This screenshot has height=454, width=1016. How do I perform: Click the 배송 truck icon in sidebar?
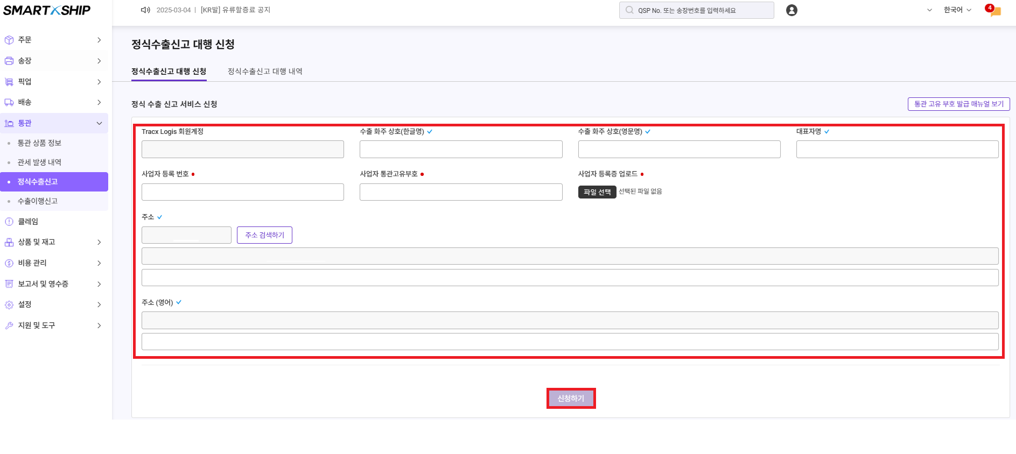tap(9, 102)
